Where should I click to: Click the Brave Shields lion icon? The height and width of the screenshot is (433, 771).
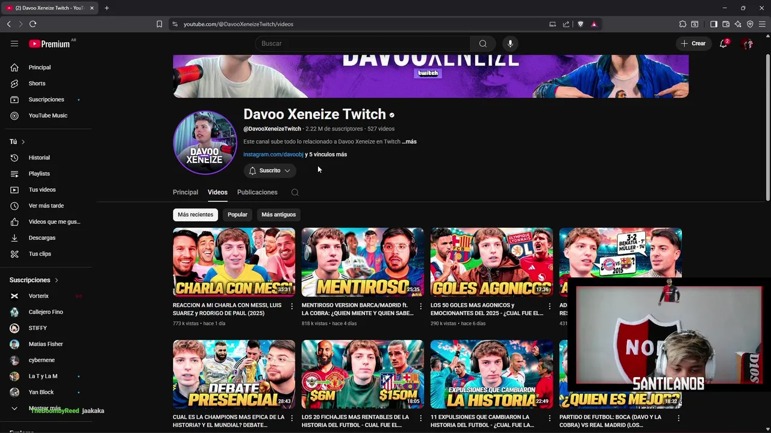581,24
